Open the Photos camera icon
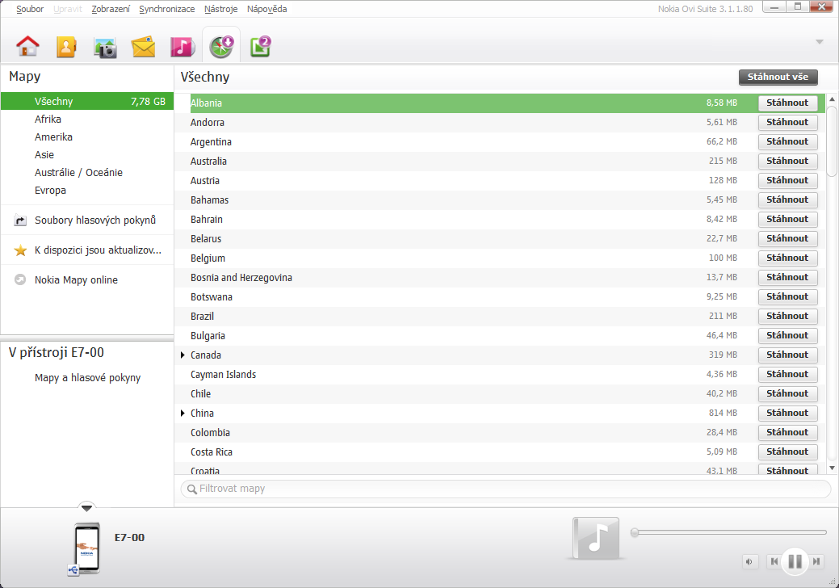839x588 pixels. 106,48
